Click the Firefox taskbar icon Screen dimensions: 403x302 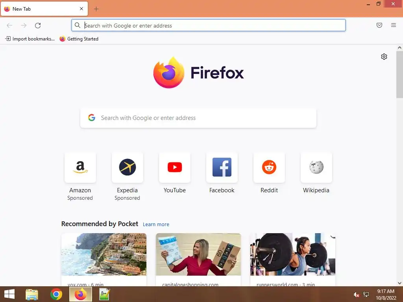[80, 294]
